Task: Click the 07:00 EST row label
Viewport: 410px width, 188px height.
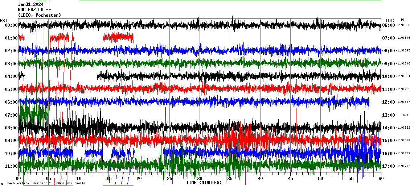Action: point(11,115)
